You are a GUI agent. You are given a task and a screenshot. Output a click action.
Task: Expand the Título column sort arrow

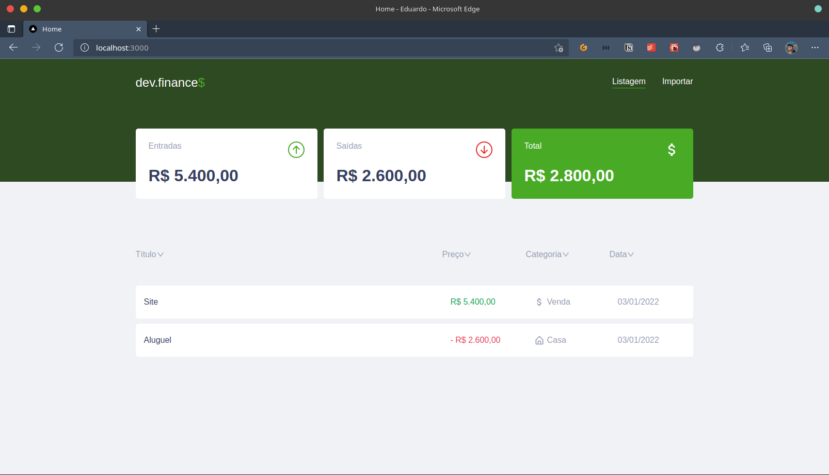click(x=161, y=254)
